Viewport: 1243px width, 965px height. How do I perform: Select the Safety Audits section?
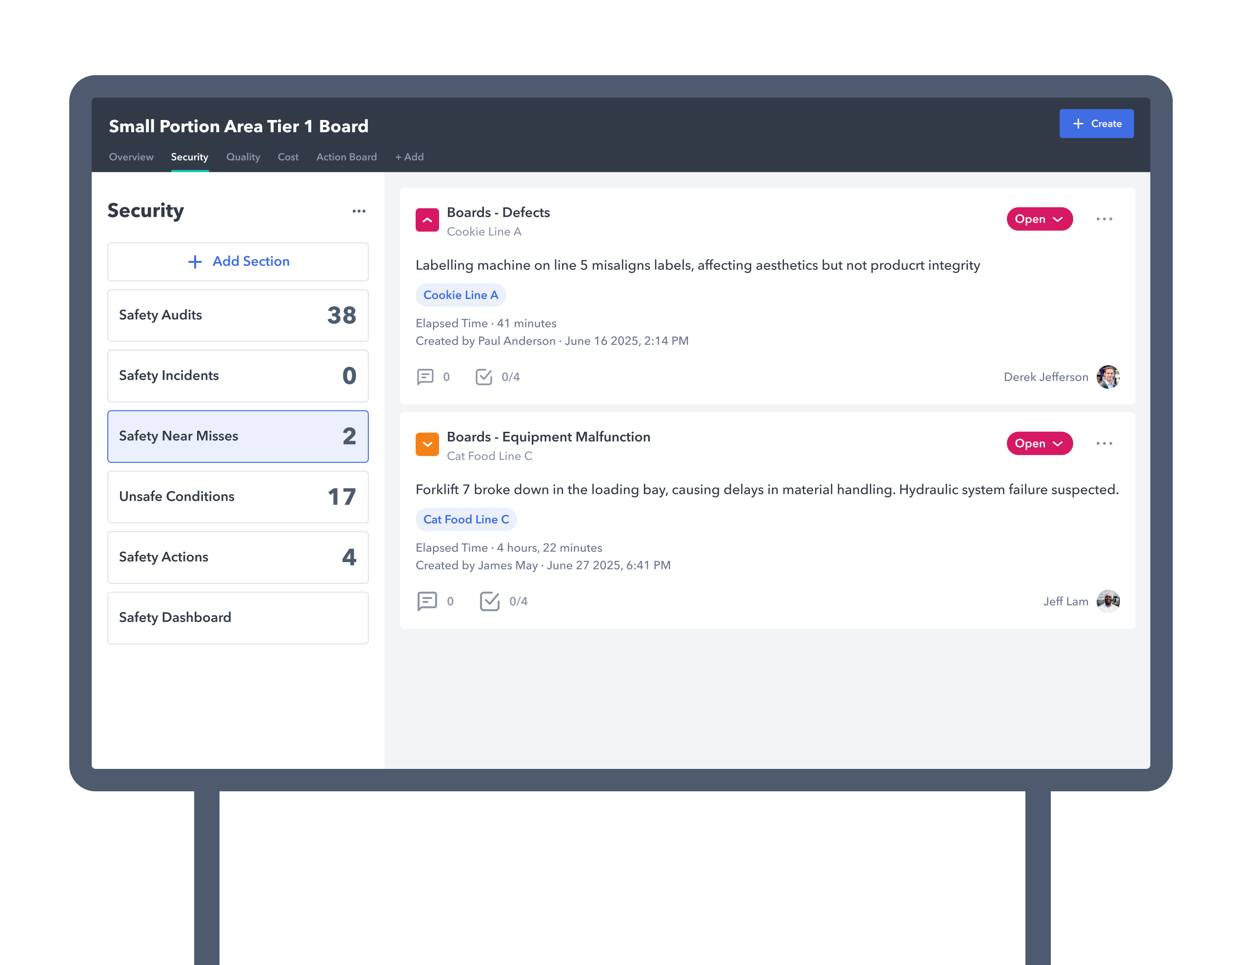click(238, 315)
